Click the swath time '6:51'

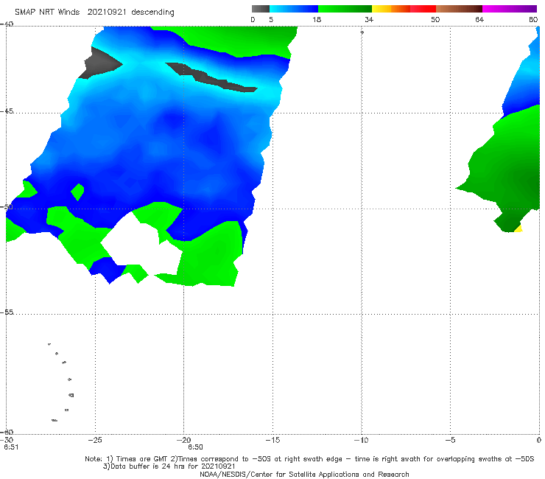coord(11,447)
